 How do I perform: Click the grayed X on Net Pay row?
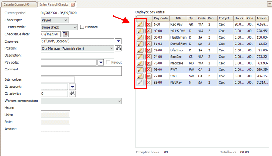coord(148,82)
